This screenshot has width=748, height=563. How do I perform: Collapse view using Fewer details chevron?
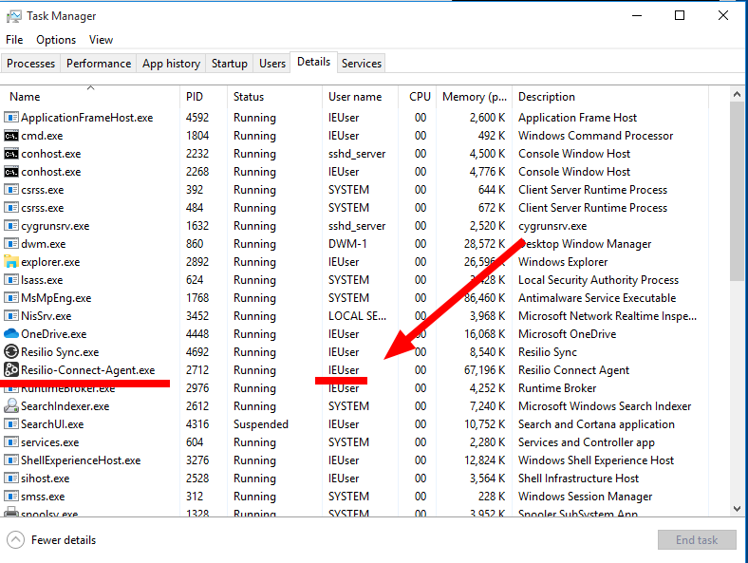click(x=16, y=540)
